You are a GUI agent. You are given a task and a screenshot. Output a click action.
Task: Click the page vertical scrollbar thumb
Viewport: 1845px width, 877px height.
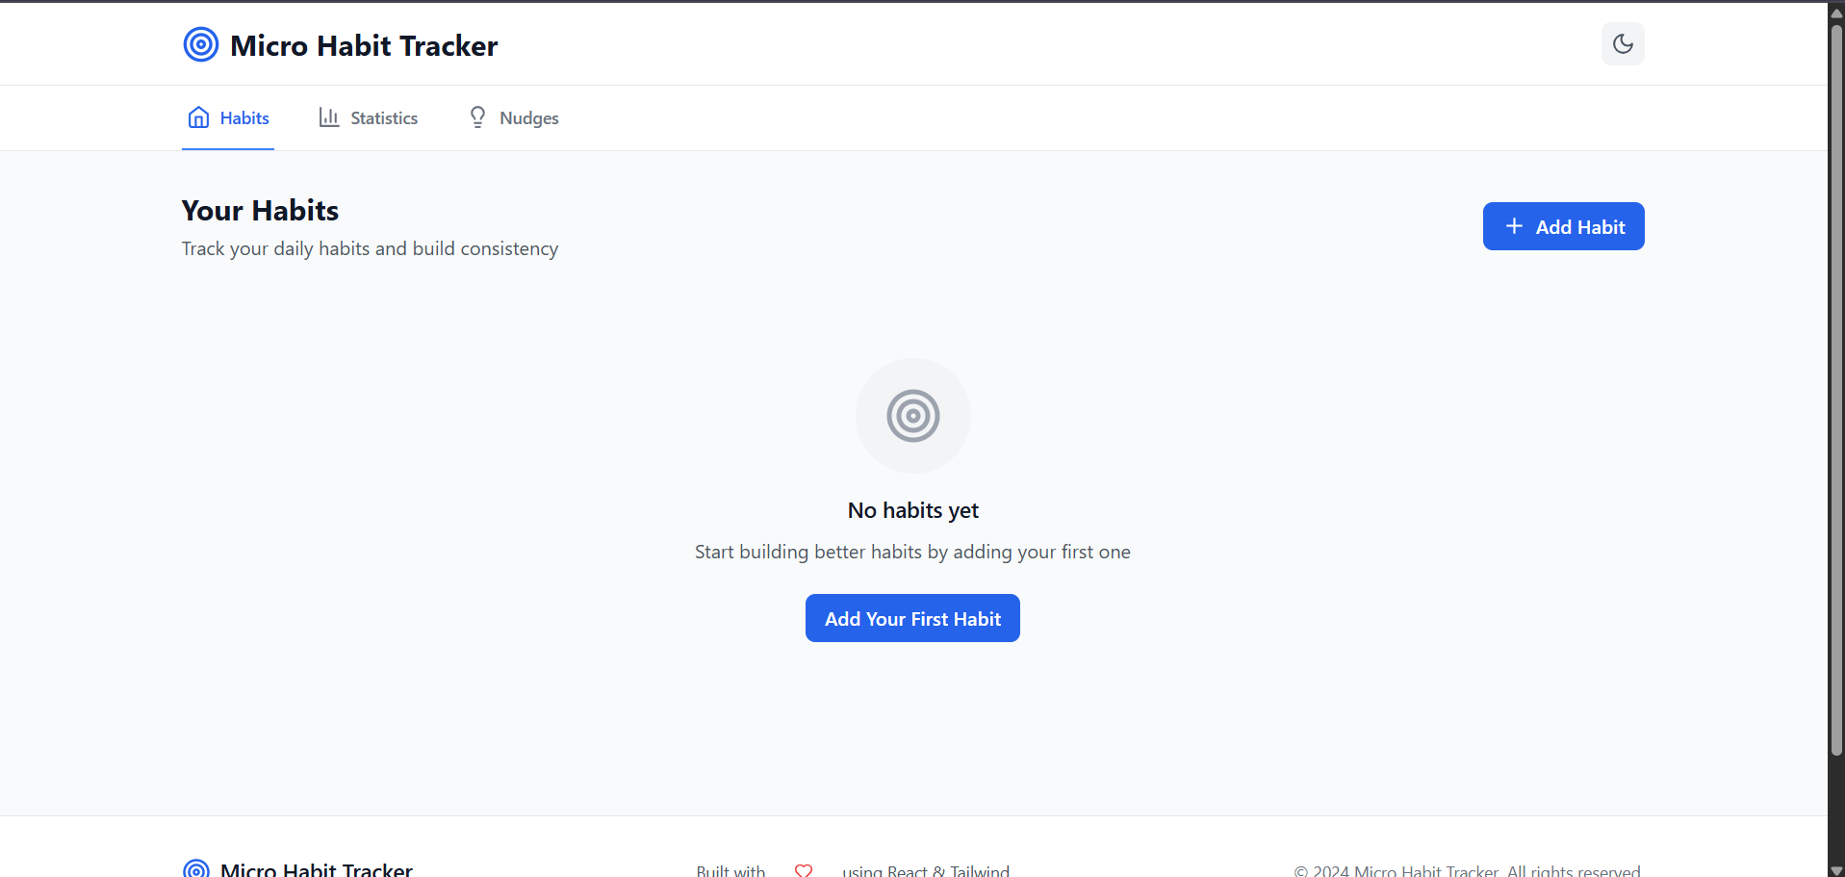(x=1836, y=390)
